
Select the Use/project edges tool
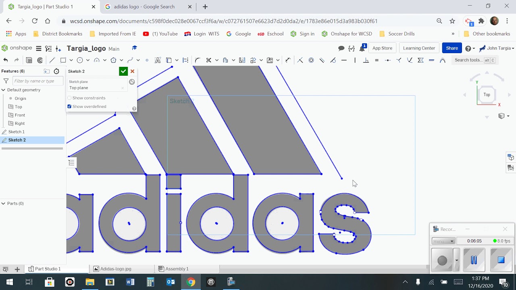click(169, 60)
